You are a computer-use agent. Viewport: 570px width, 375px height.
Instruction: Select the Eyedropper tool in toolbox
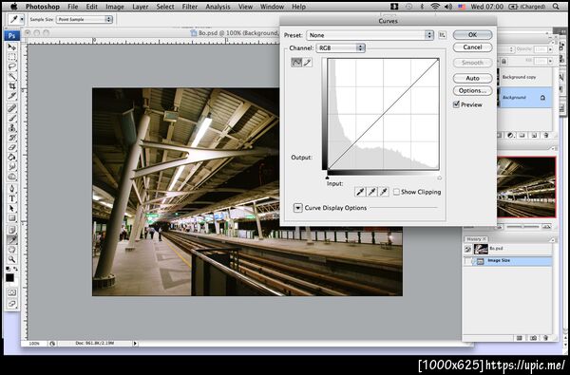pyautogui.click(x=12, y=240)
